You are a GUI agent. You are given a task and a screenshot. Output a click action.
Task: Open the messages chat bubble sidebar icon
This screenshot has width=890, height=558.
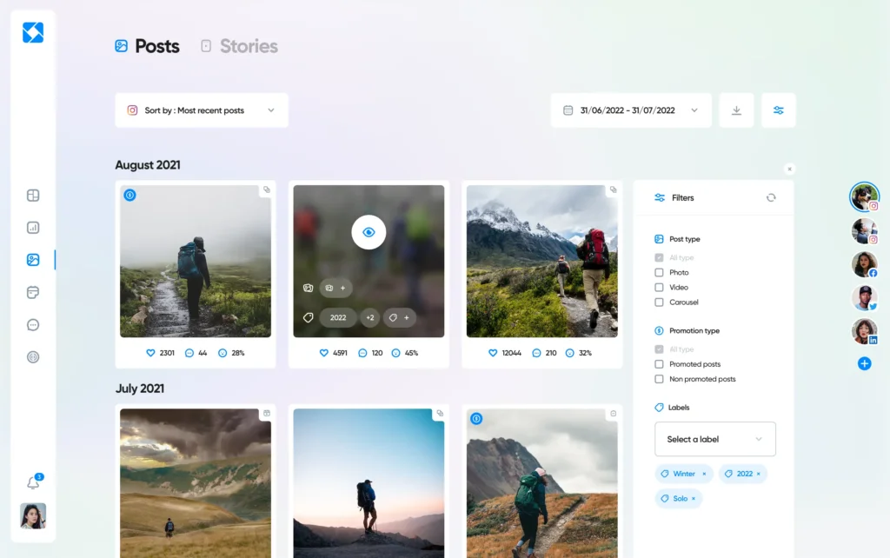tap(33, 324)
